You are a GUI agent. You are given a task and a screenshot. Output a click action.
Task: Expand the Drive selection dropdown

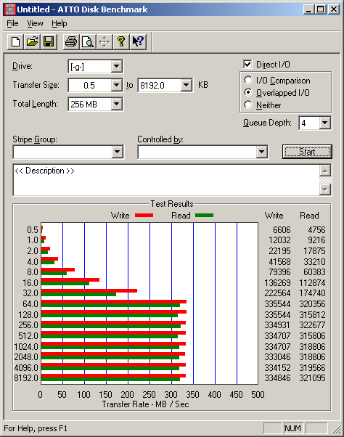(x=116, y=66)
